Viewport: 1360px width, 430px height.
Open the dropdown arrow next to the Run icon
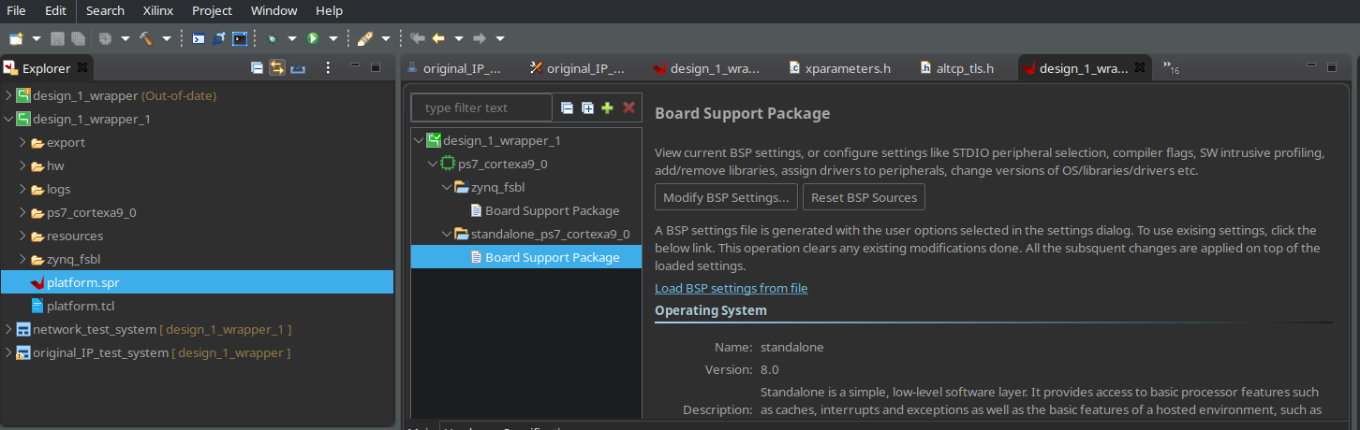coord(333,38)
